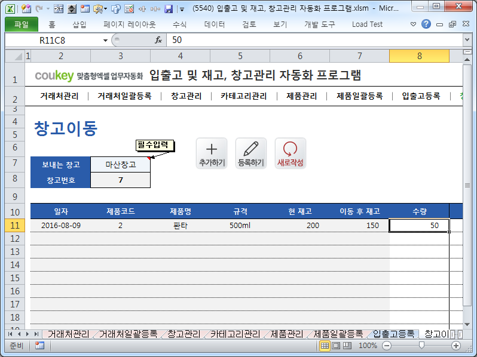Zoom in with the plus button

point(455,346)
